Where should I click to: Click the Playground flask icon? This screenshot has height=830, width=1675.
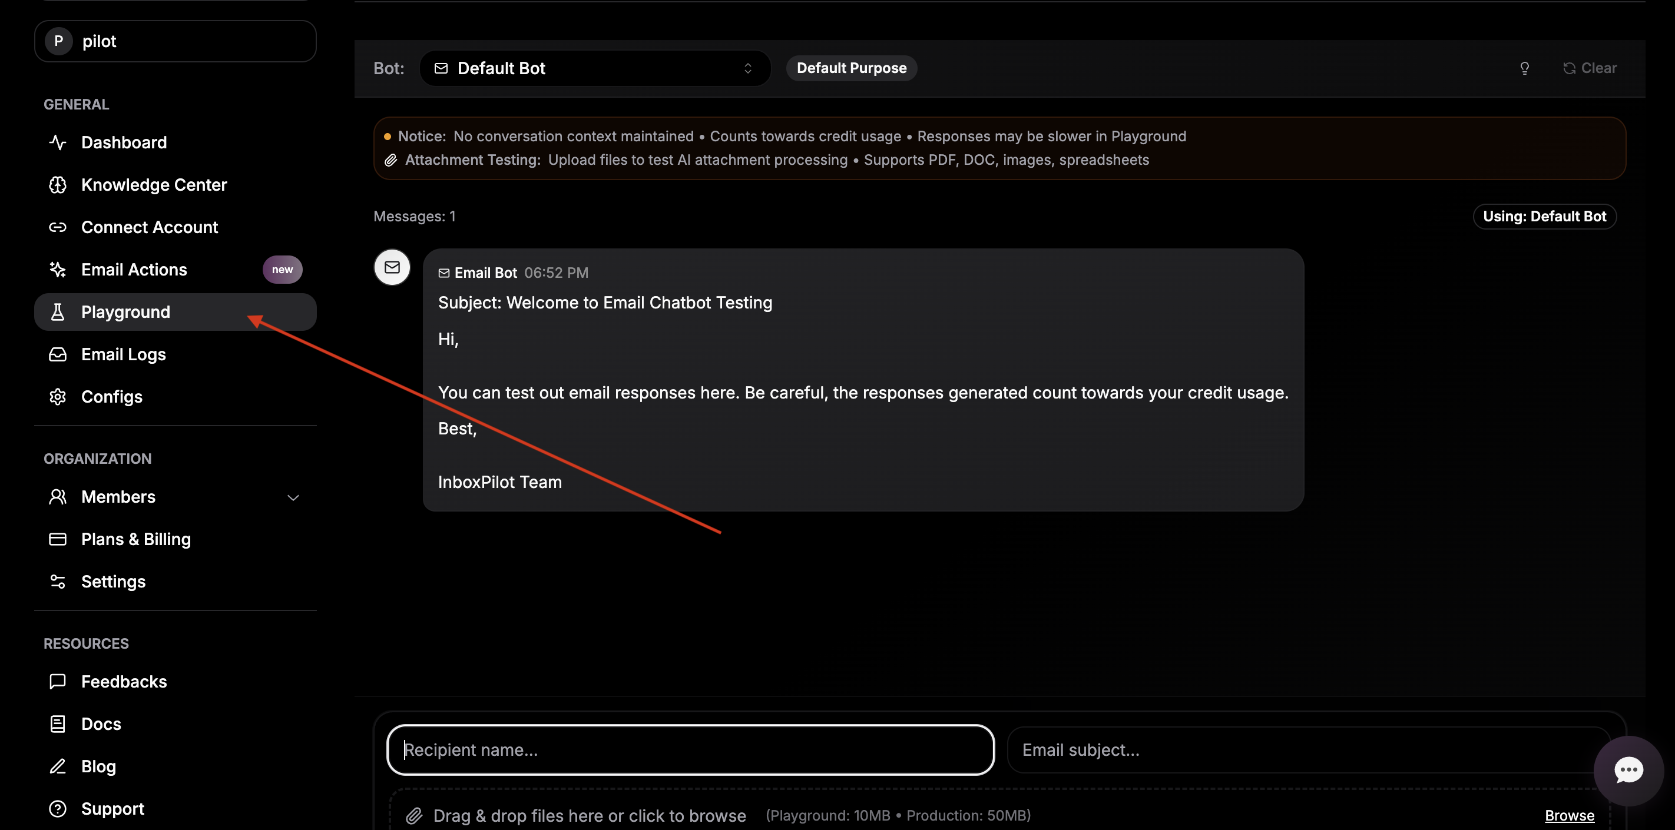(x=58, y=312)
